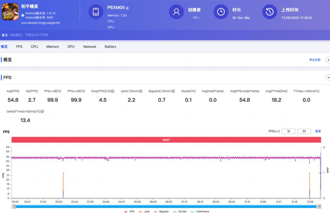Click the BigJank value 0.7

pos(162,100)
